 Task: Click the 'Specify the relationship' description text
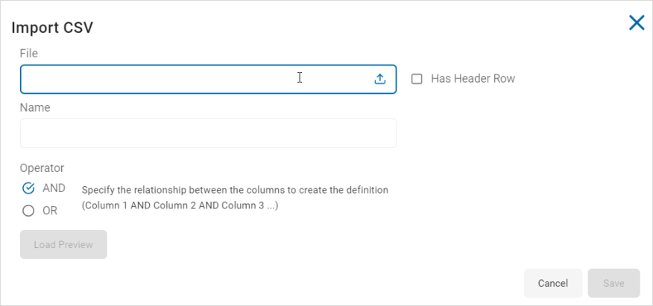click(235, 191)
